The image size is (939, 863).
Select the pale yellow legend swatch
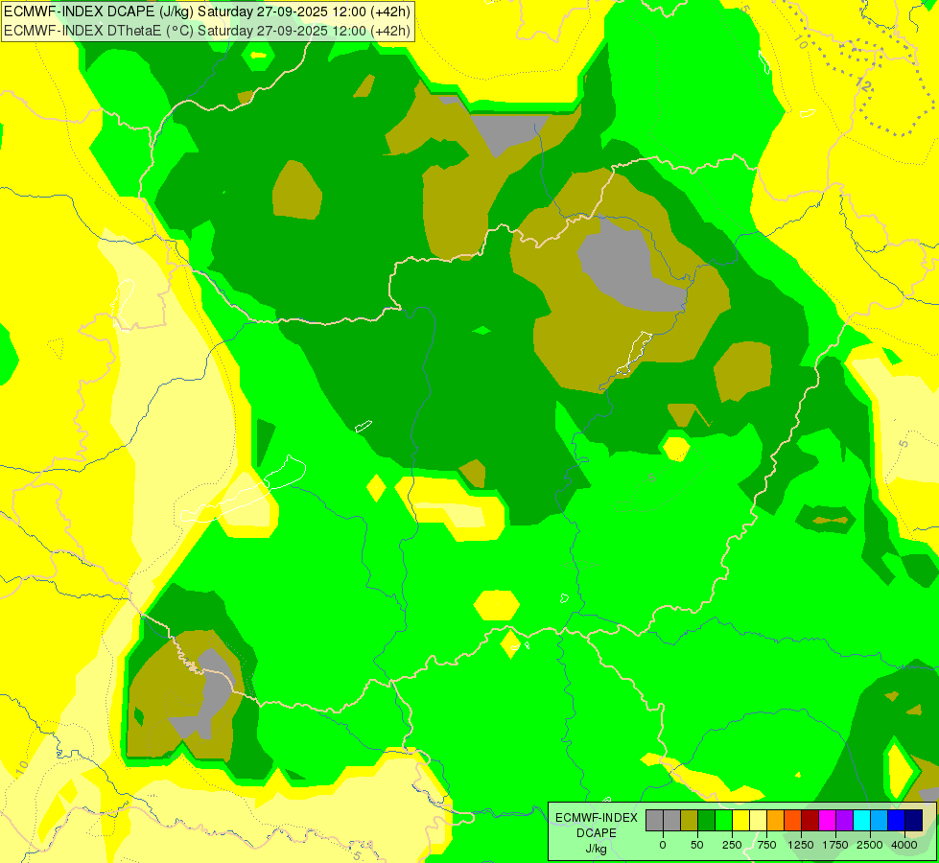pyautogui.click(x=759, y=821)
